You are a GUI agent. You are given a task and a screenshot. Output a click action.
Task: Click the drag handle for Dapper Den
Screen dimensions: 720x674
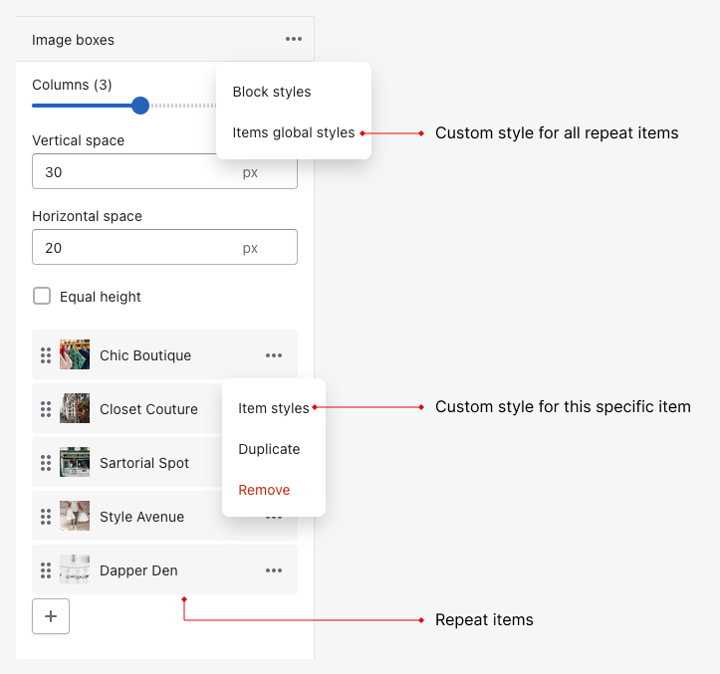pyautogui.click(x=46, y=570)
